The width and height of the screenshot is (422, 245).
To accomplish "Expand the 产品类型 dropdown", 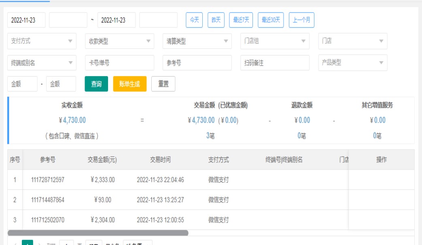I will (352, 63).
